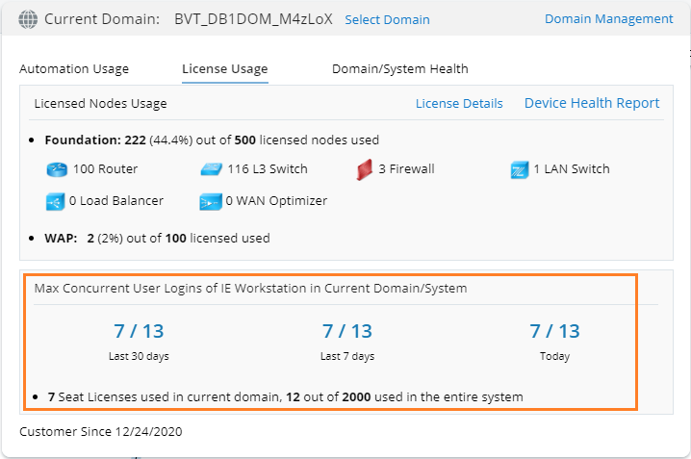Open the Domain/System Health tab
691x459 pixels.
(x=400, y=69)
